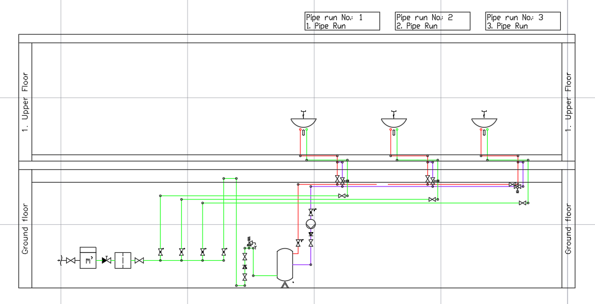Image resolution: width=595 pixels, height=304 pixels.
Task: Select the '1. Pipe Run' text
Action: click(326, 26)
